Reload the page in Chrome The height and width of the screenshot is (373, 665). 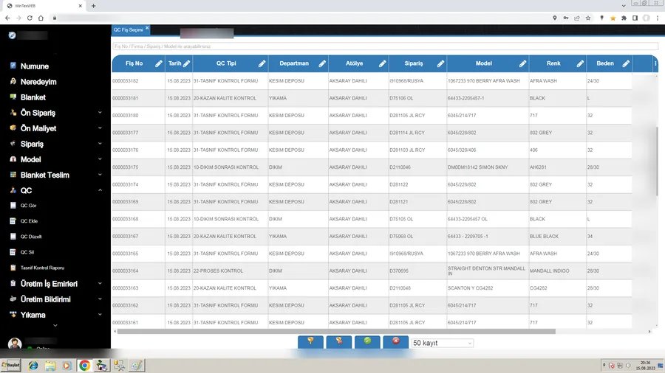pos(30,18)
